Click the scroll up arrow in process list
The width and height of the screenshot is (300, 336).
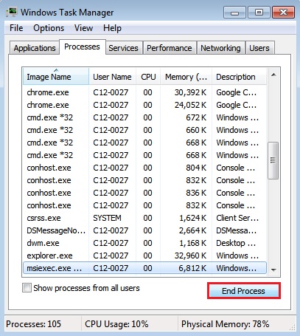click(x=273, y=75)
